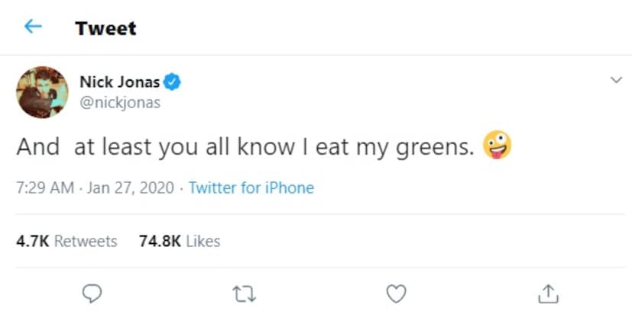The width and height of the screenshot is (632, 314).
Task: Open Nick Jonas's profile picture
Action: [x=42, y=91]
